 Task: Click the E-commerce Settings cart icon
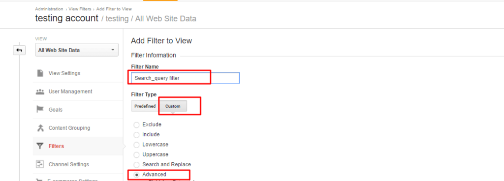coord(40,180)
